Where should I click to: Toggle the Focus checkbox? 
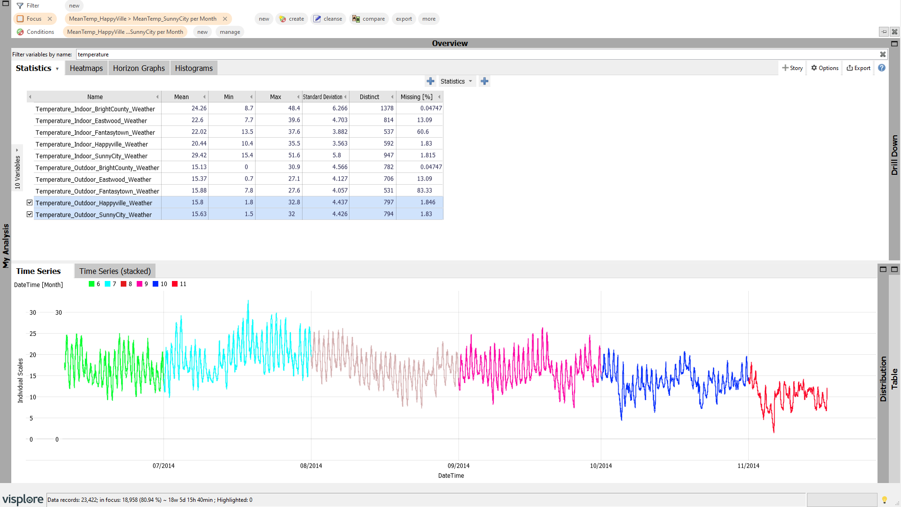pos(20,19)
